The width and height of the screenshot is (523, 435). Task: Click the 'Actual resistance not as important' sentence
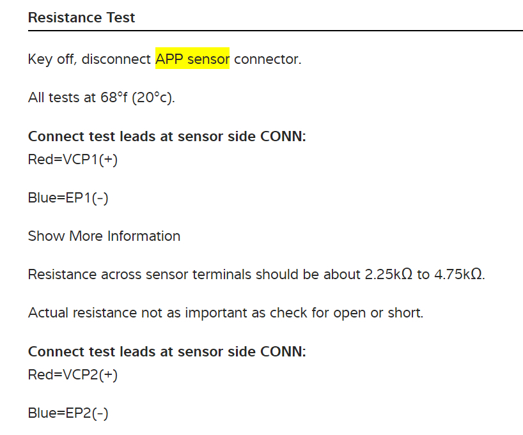pos(225,313)
